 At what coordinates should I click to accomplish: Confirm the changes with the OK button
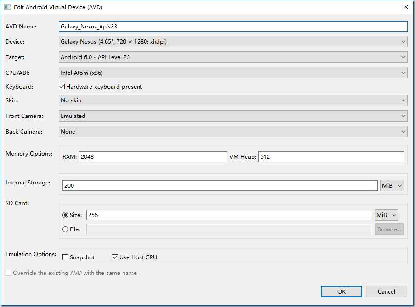click(x=342, y=292)
